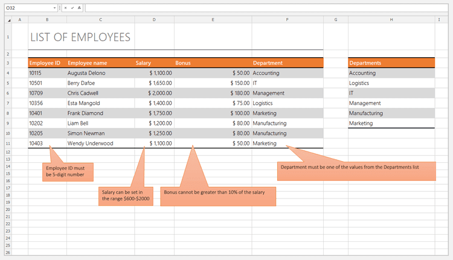Select the $ 75.00 bonus cell
The width and height of the screenshot is (453, 260).
pos(213,103)
